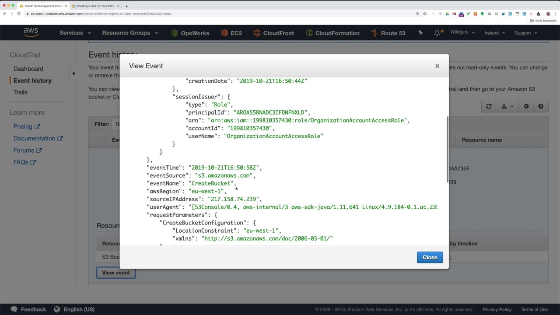Open the Pricing link
Image resolution: width=560 pixels, height=315 pixels.
[x=26, y=126]
